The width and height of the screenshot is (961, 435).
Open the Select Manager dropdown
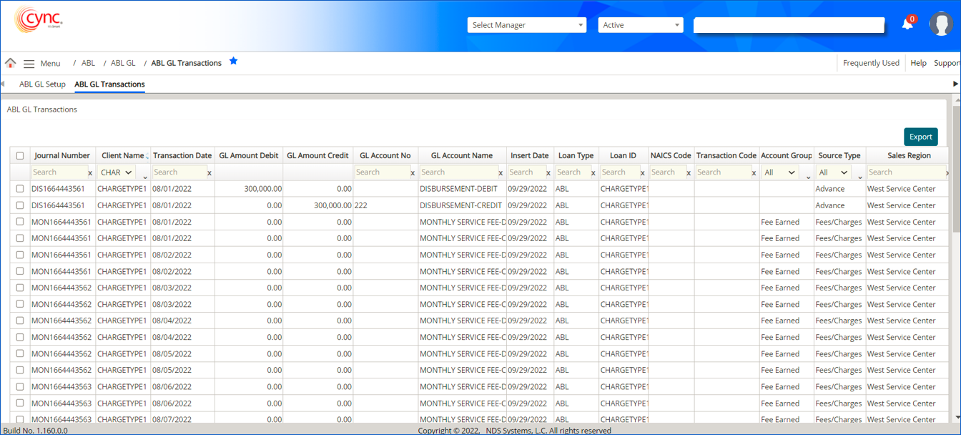[x=527, y=25]
